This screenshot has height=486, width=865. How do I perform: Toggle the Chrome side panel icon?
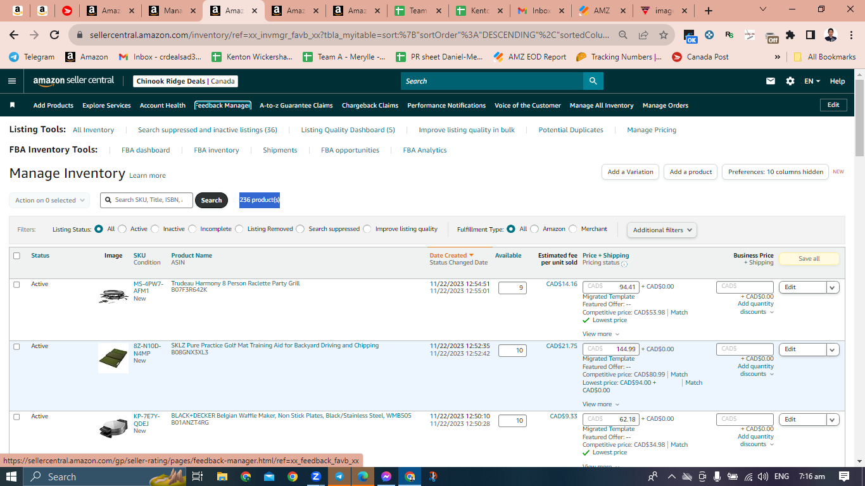click(811, 35)
